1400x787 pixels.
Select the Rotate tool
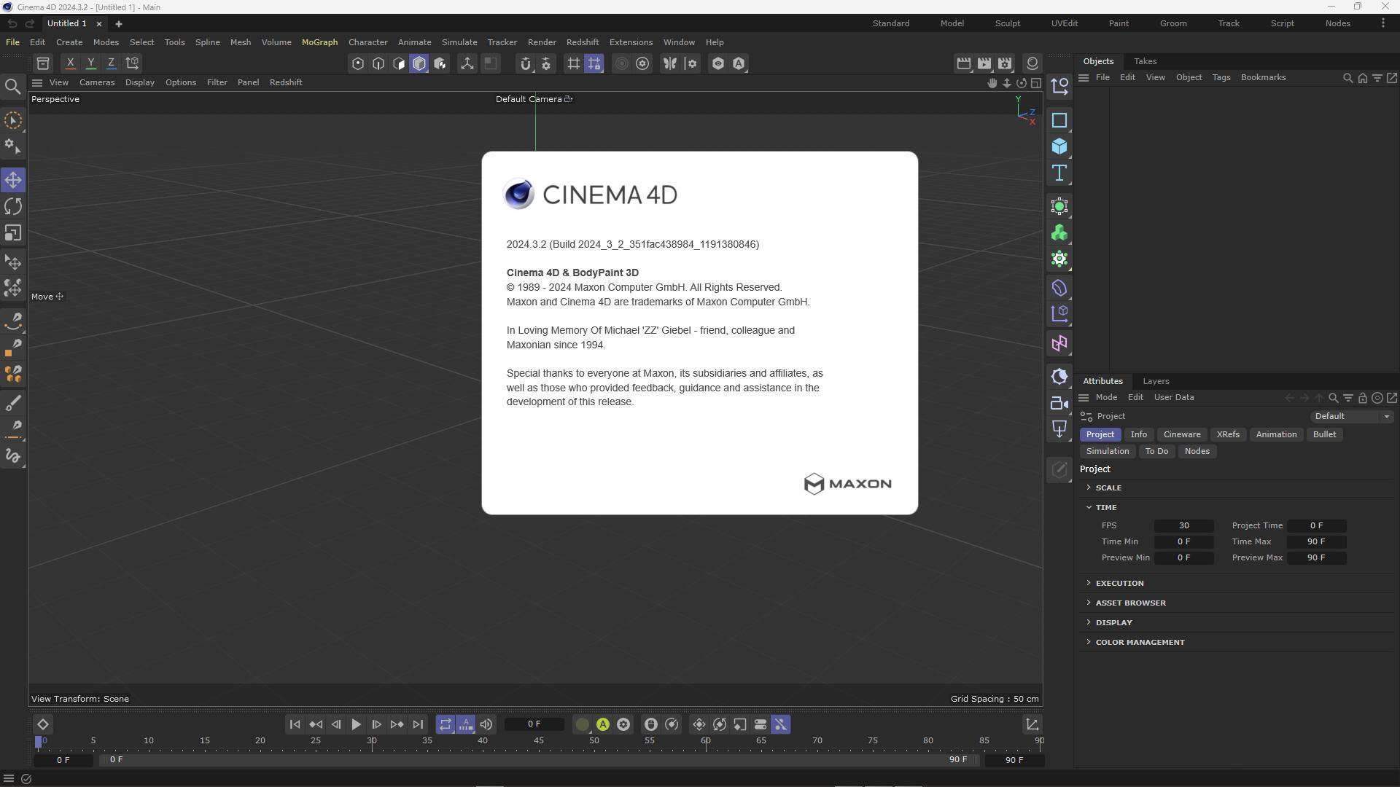click(13, 207)
